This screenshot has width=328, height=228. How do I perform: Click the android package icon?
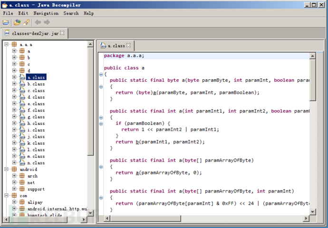[14, 169]
